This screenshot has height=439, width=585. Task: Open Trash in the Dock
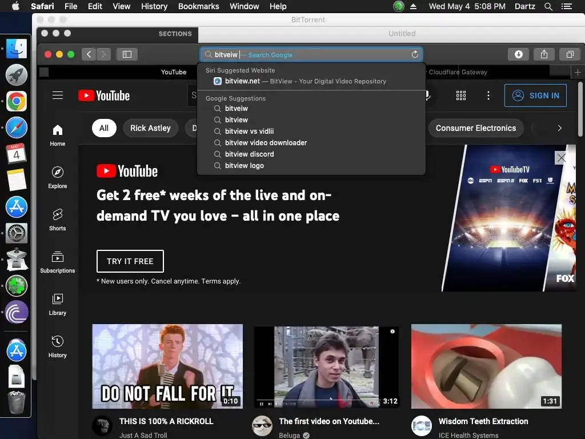[x=17, y=402]
